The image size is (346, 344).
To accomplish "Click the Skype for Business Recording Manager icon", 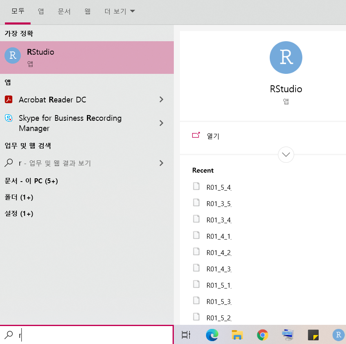I will pos(9,118).
